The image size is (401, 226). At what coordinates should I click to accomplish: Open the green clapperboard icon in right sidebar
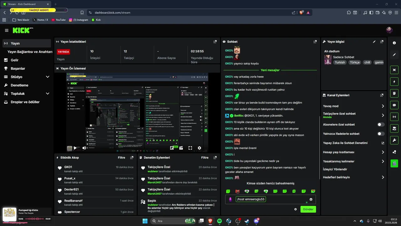tap(394, 163)
